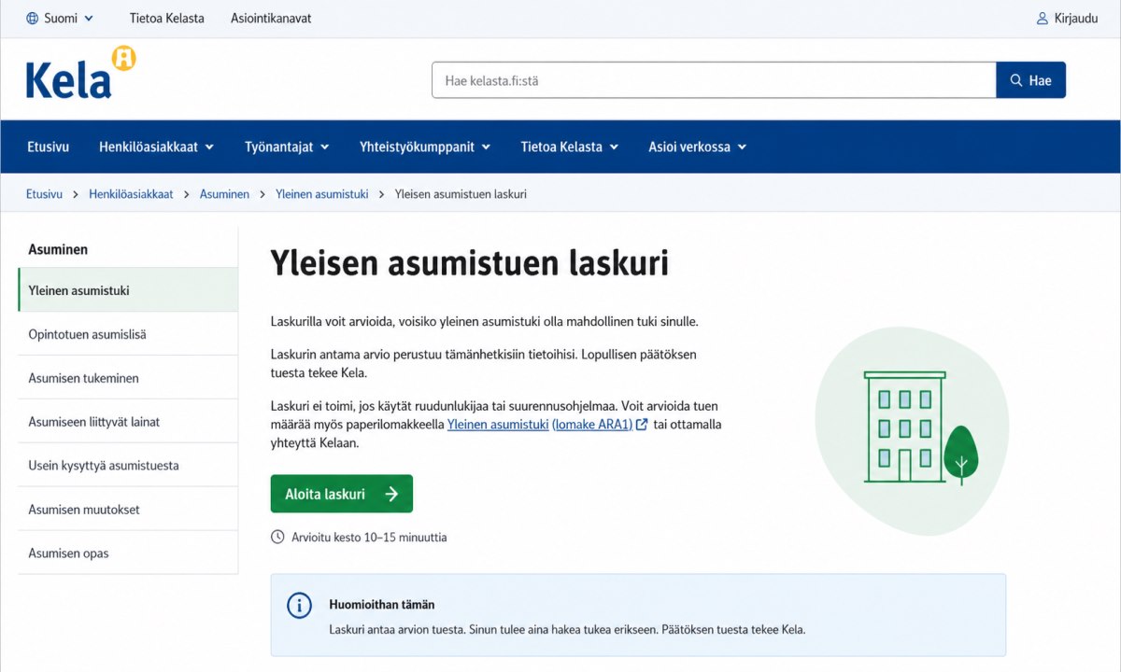Select Asumiseen liittyvät lainat in the sidebar

click(x=128, y=422)
